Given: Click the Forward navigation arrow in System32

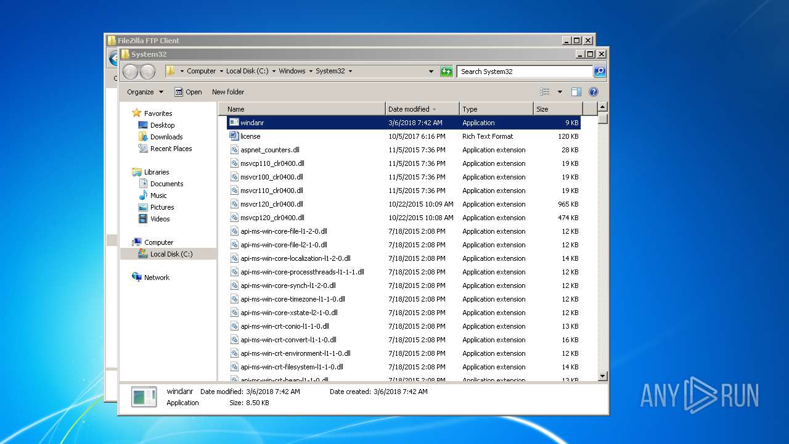Looking at the screenshot, I should (147, 72).
